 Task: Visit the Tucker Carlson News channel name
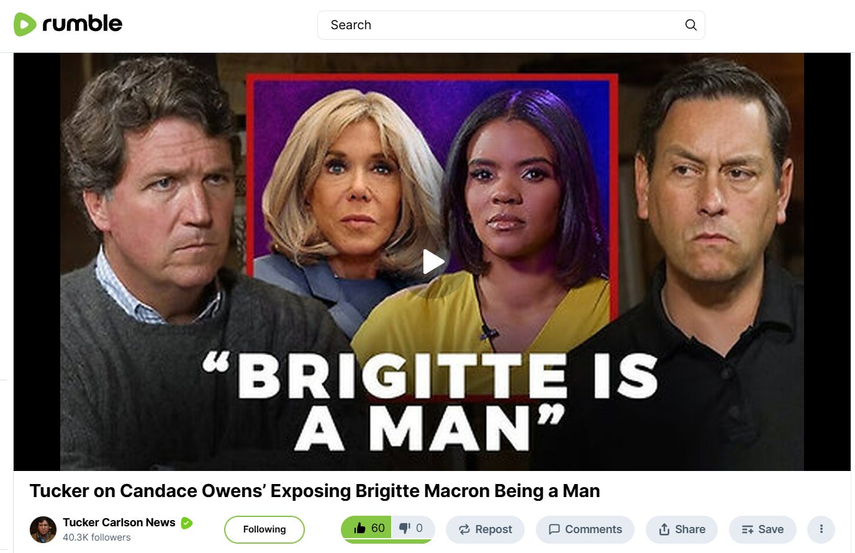pos(119,523)
